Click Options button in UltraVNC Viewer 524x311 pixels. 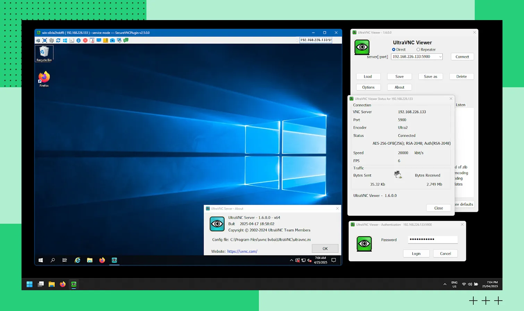tap(368, 87)
